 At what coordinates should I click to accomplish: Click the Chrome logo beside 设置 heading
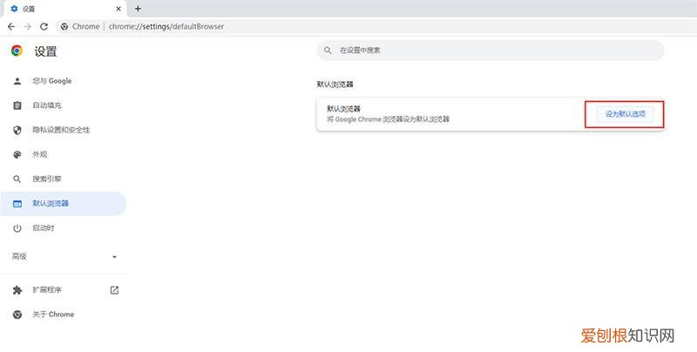click(x=17, y=51)
